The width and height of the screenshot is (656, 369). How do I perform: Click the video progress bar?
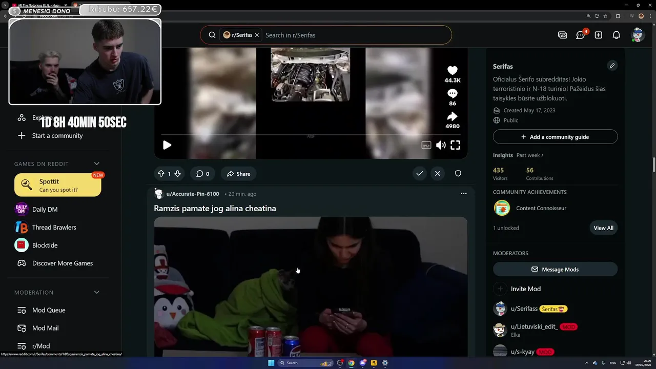[311, 134]
